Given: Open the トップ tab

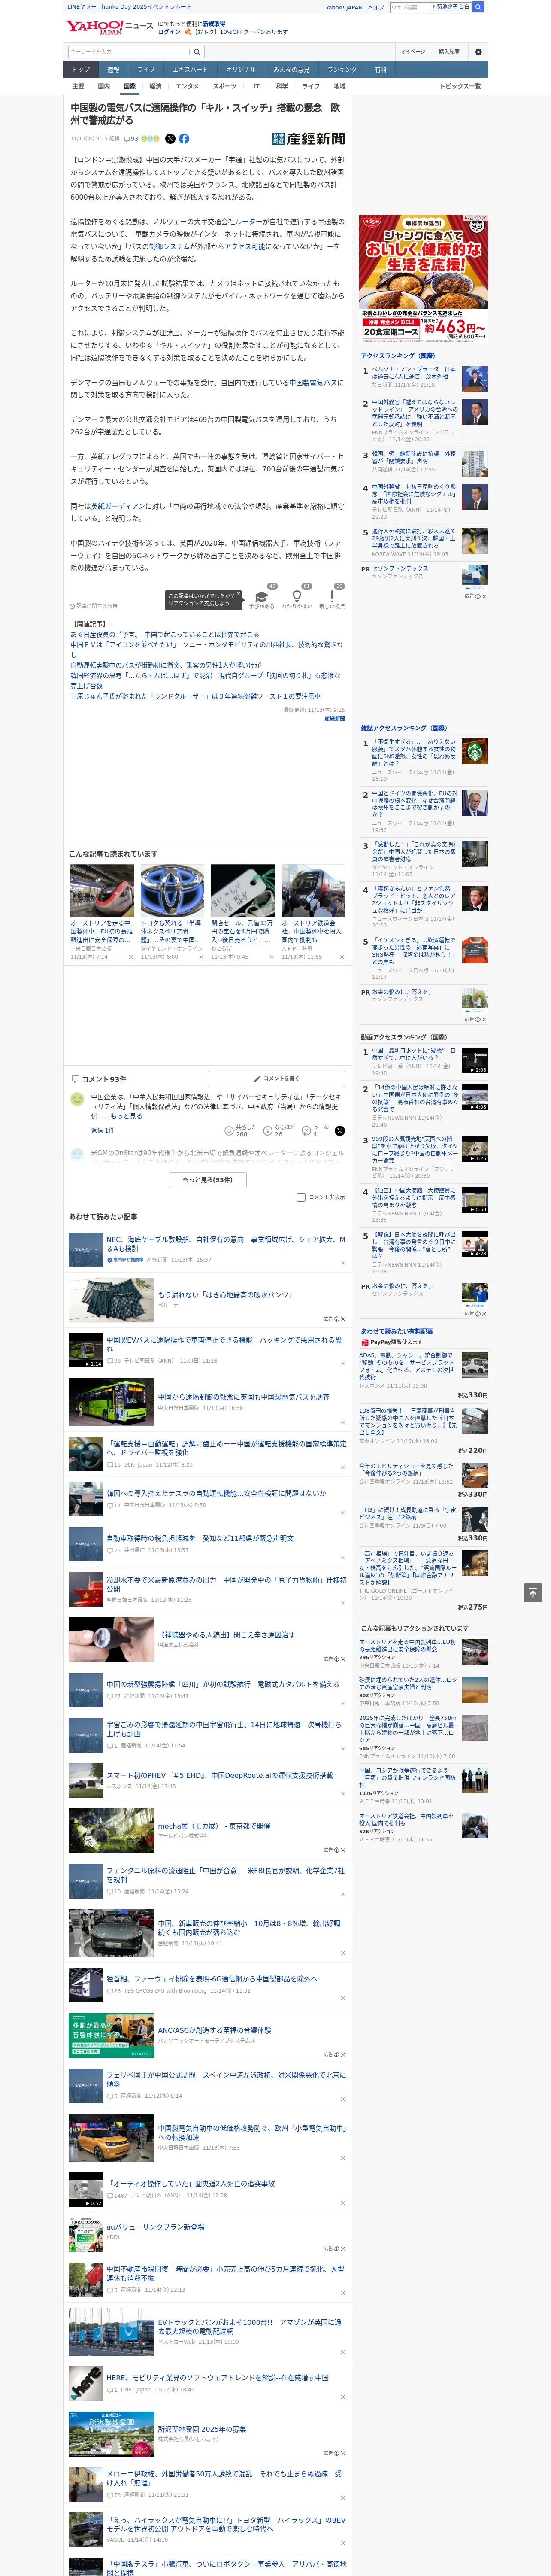Looking at the screenshot, I should click(x=81, y=70).
